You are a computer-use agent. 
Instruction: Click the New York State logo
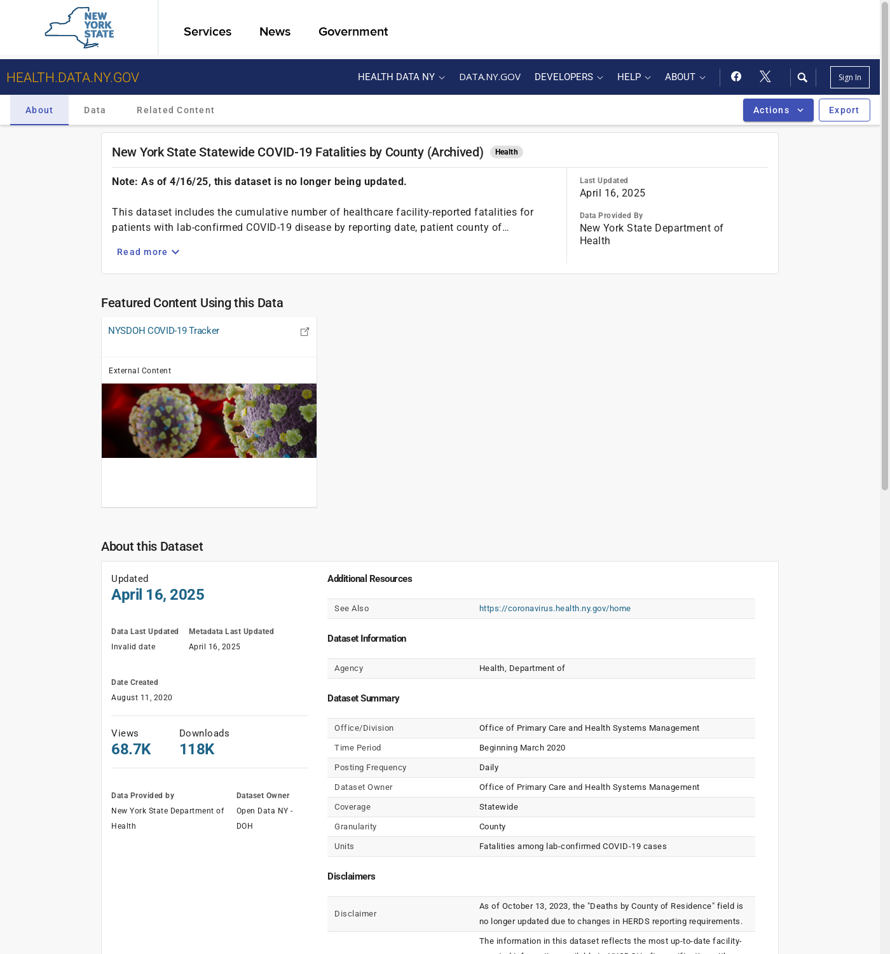coord(79,28)
